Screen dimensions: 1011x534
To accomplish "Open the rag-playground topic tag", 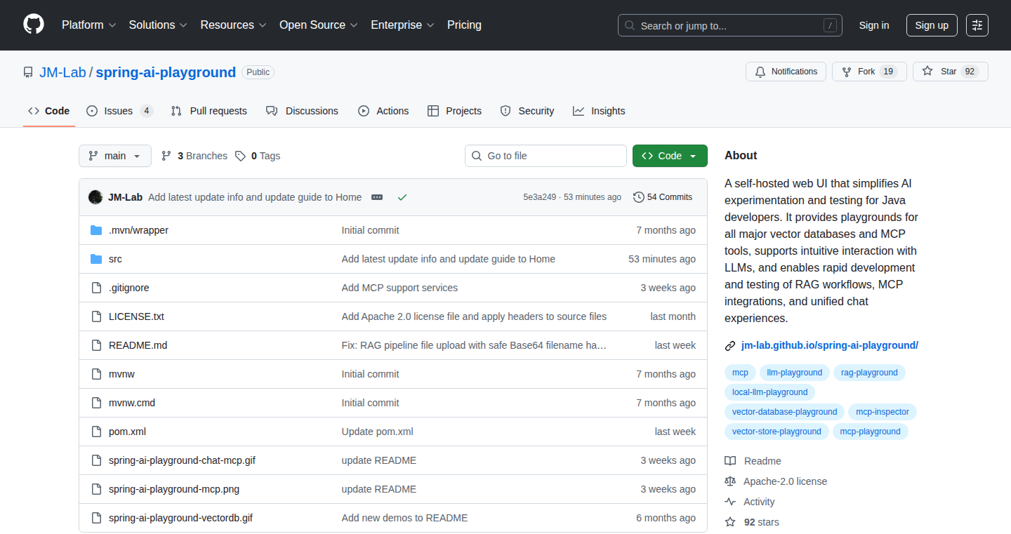I will [x=869, y=373].
